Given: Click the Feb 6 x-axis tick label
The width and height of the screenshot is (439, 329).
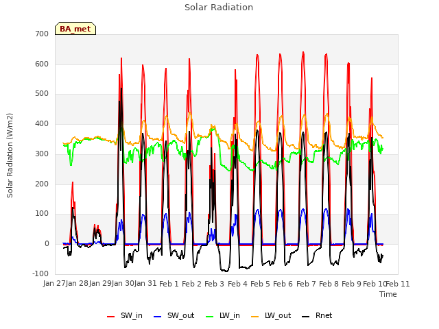Looking at the screenshot, I should pos(283,284).
